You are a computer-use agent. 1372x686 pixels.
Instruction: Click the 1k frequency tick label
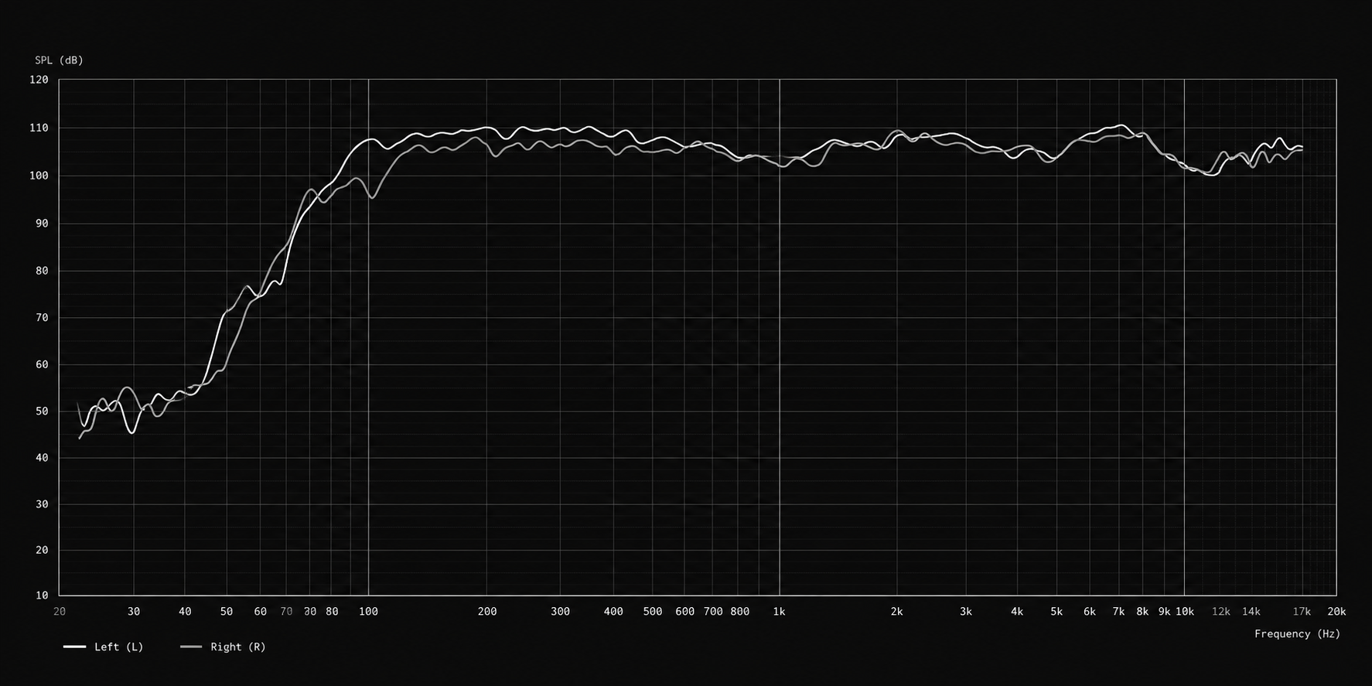tap(779, 612)
